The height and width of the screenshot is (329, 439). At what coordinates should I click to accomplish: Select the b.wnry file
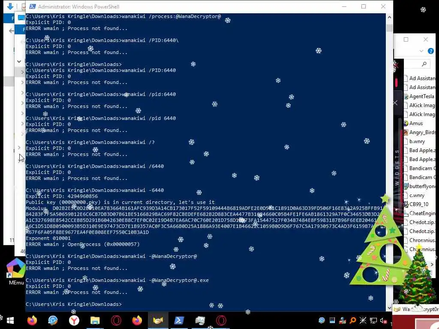pos(417,141)
